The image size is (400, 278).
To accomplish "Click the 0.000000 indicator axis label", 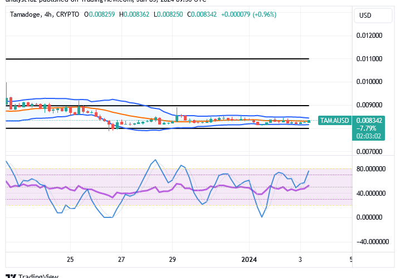I will click(369, 217).
